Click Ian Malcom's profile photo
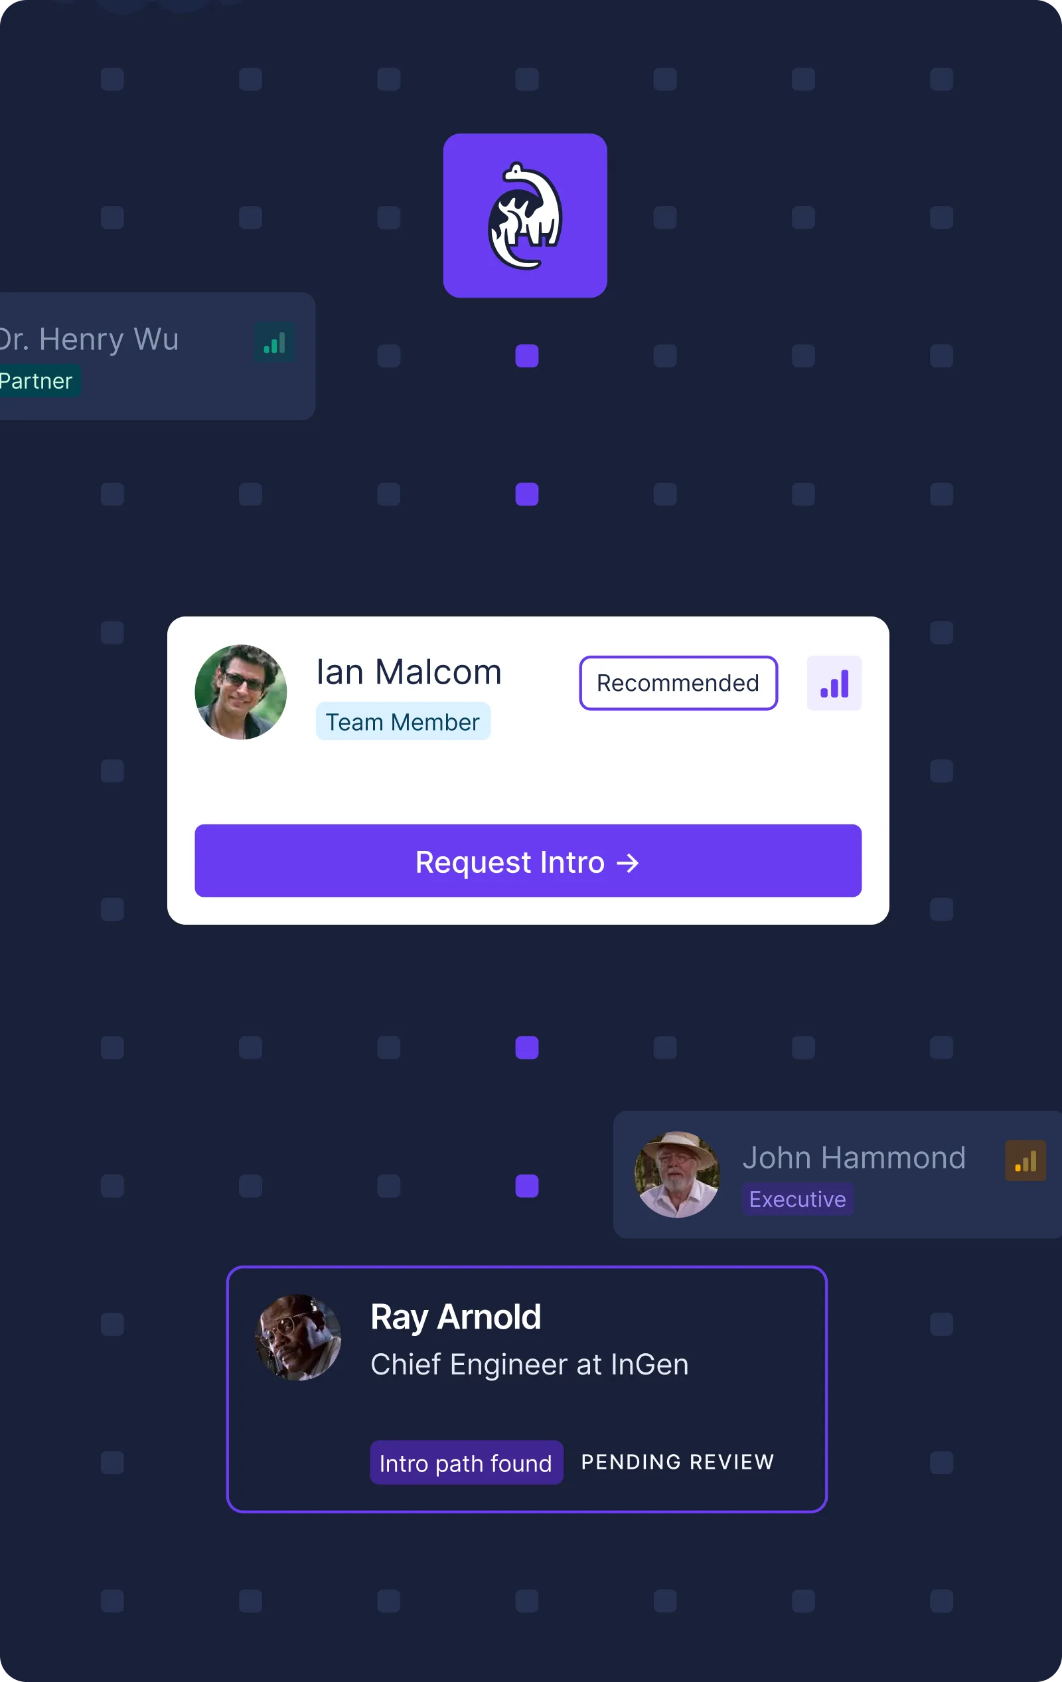Image resolution: width=1062 pixels, height=1682 pixels. 241,692
